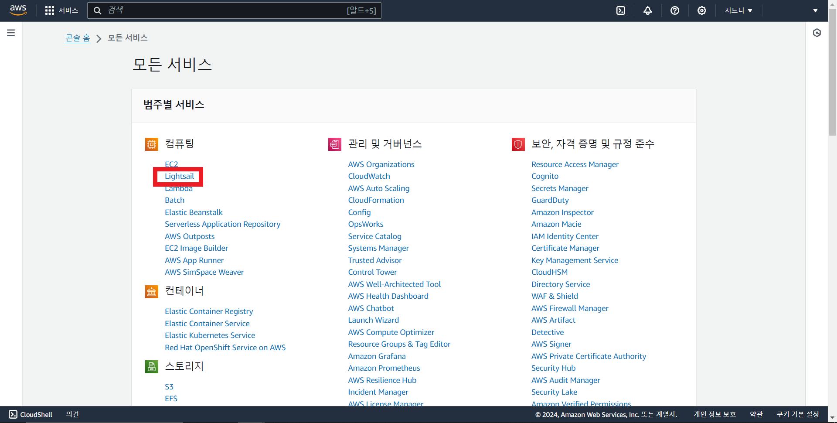Viewport: 837px width, 423px height.
Task: Open AWS Auto Scaling link
Action: pyautogui.click(x=378, y=188)
